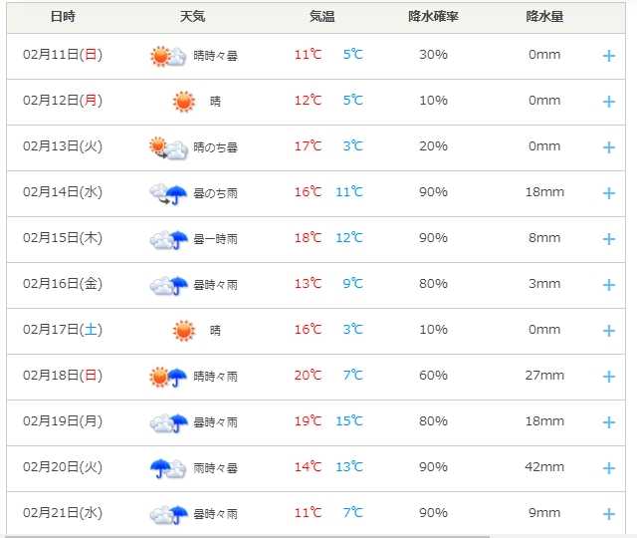Expand the 02月11日(日) row details

tap(609, 56)
